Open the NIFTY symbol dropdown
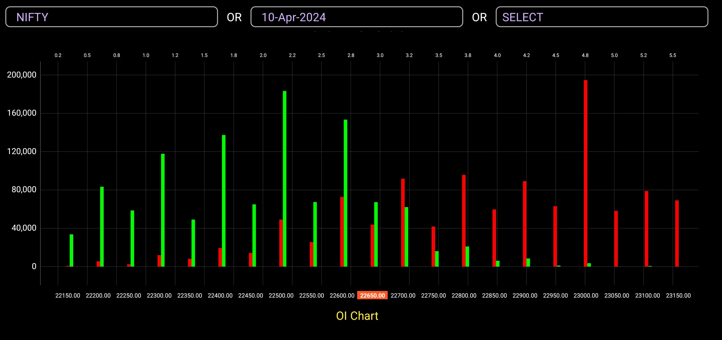The height and width of the screenshot is (340, 722). tap(112, 17)
